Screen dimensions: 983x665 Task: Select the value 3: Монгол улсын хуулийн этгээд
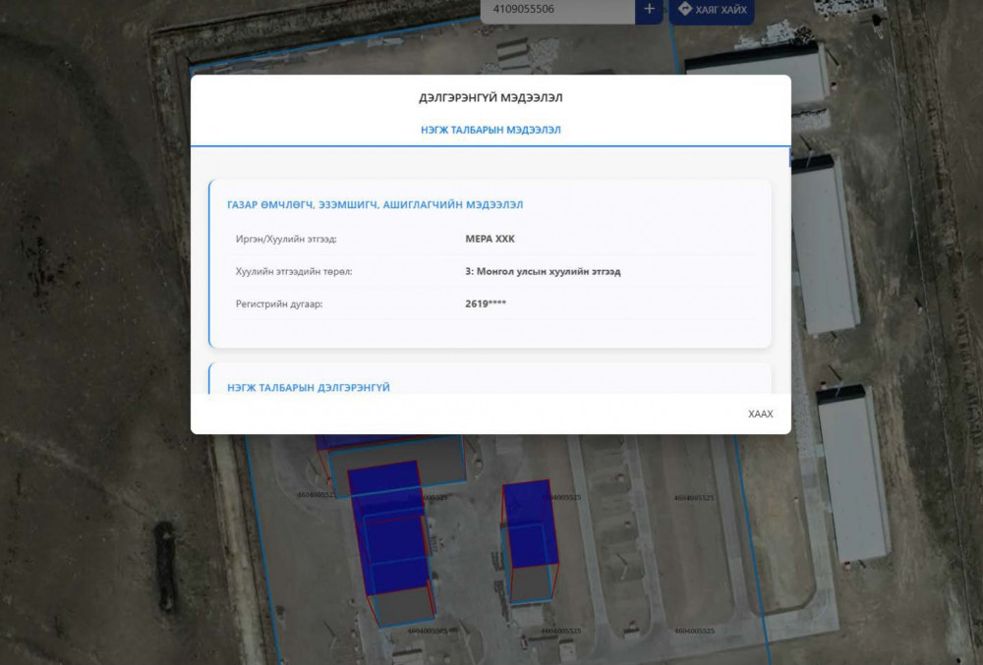coord(543,271)
